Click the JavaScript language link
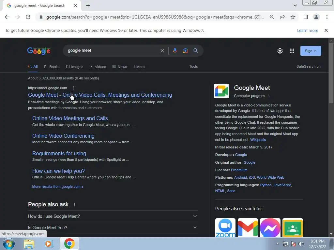Viewport: 334px width, 250px height. (x=282, y=185)
